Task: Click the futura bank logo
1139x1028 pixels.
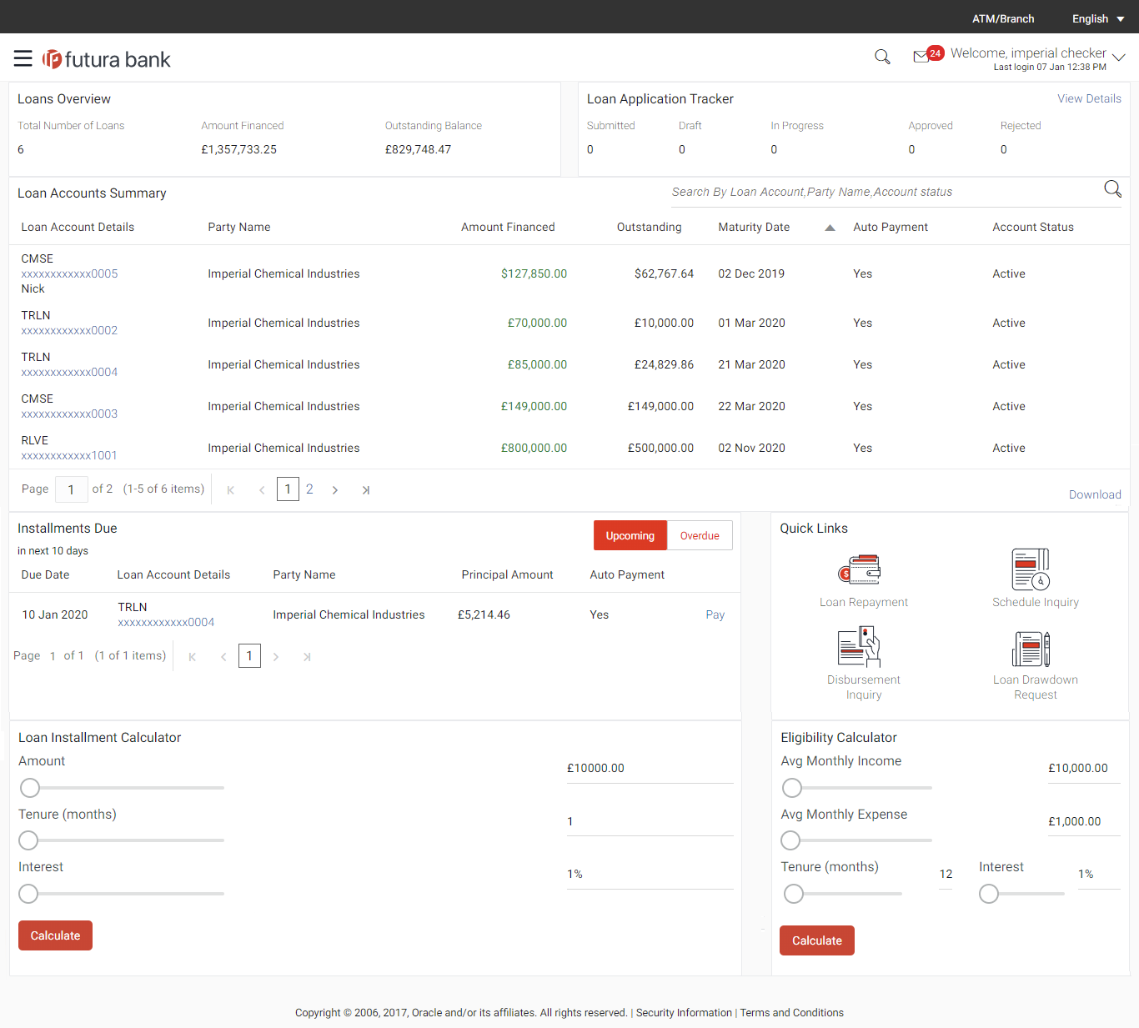Action: (x=107, y=59)
